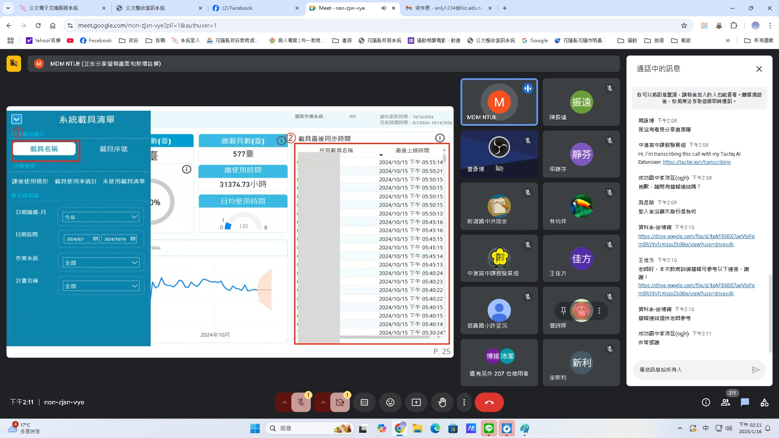Toggle closed captions button
The height and width of the screenshot is (438, 779).
(364, 402)
